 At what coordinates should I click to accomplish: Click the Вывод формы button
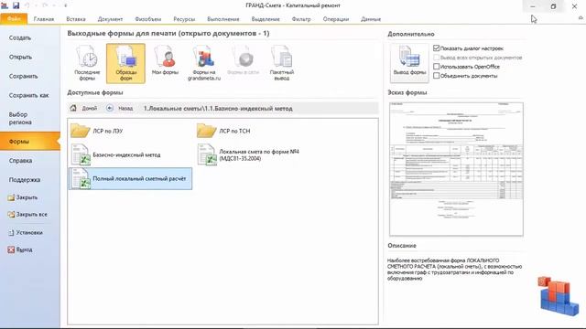(409, 63)
